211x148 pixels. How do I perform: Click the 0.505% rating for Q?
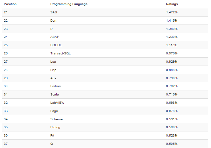pos(172,144)
